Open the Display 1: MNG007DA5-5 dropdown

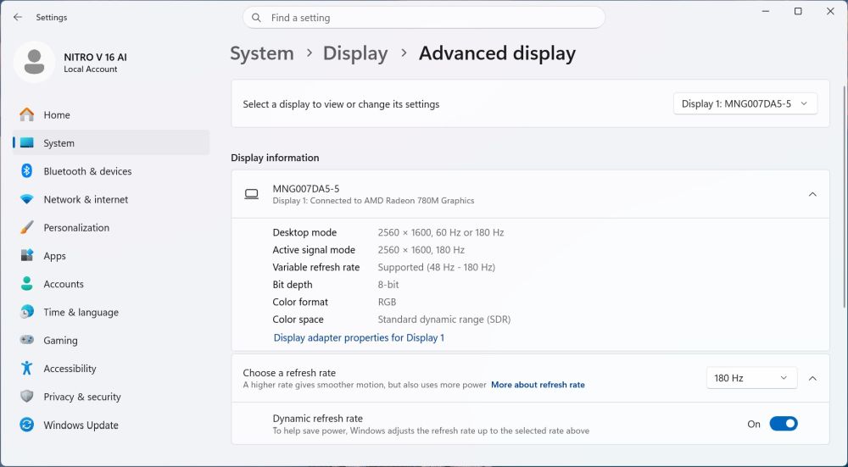(745, 103)
